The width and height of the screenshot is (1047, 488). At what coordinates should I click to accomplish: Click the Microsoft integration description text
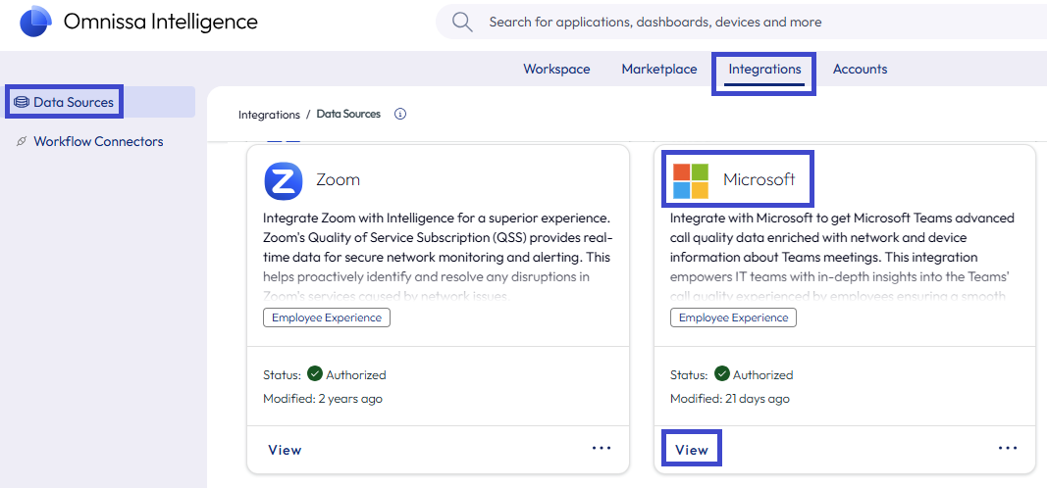tap(843, 257)
